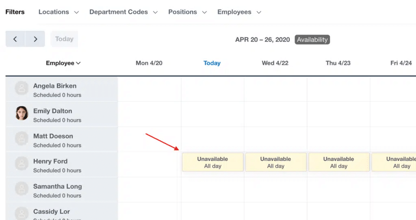Open the Employees filter dropdown
Screen dimensions: 416x220
click(x=239, y=12)
